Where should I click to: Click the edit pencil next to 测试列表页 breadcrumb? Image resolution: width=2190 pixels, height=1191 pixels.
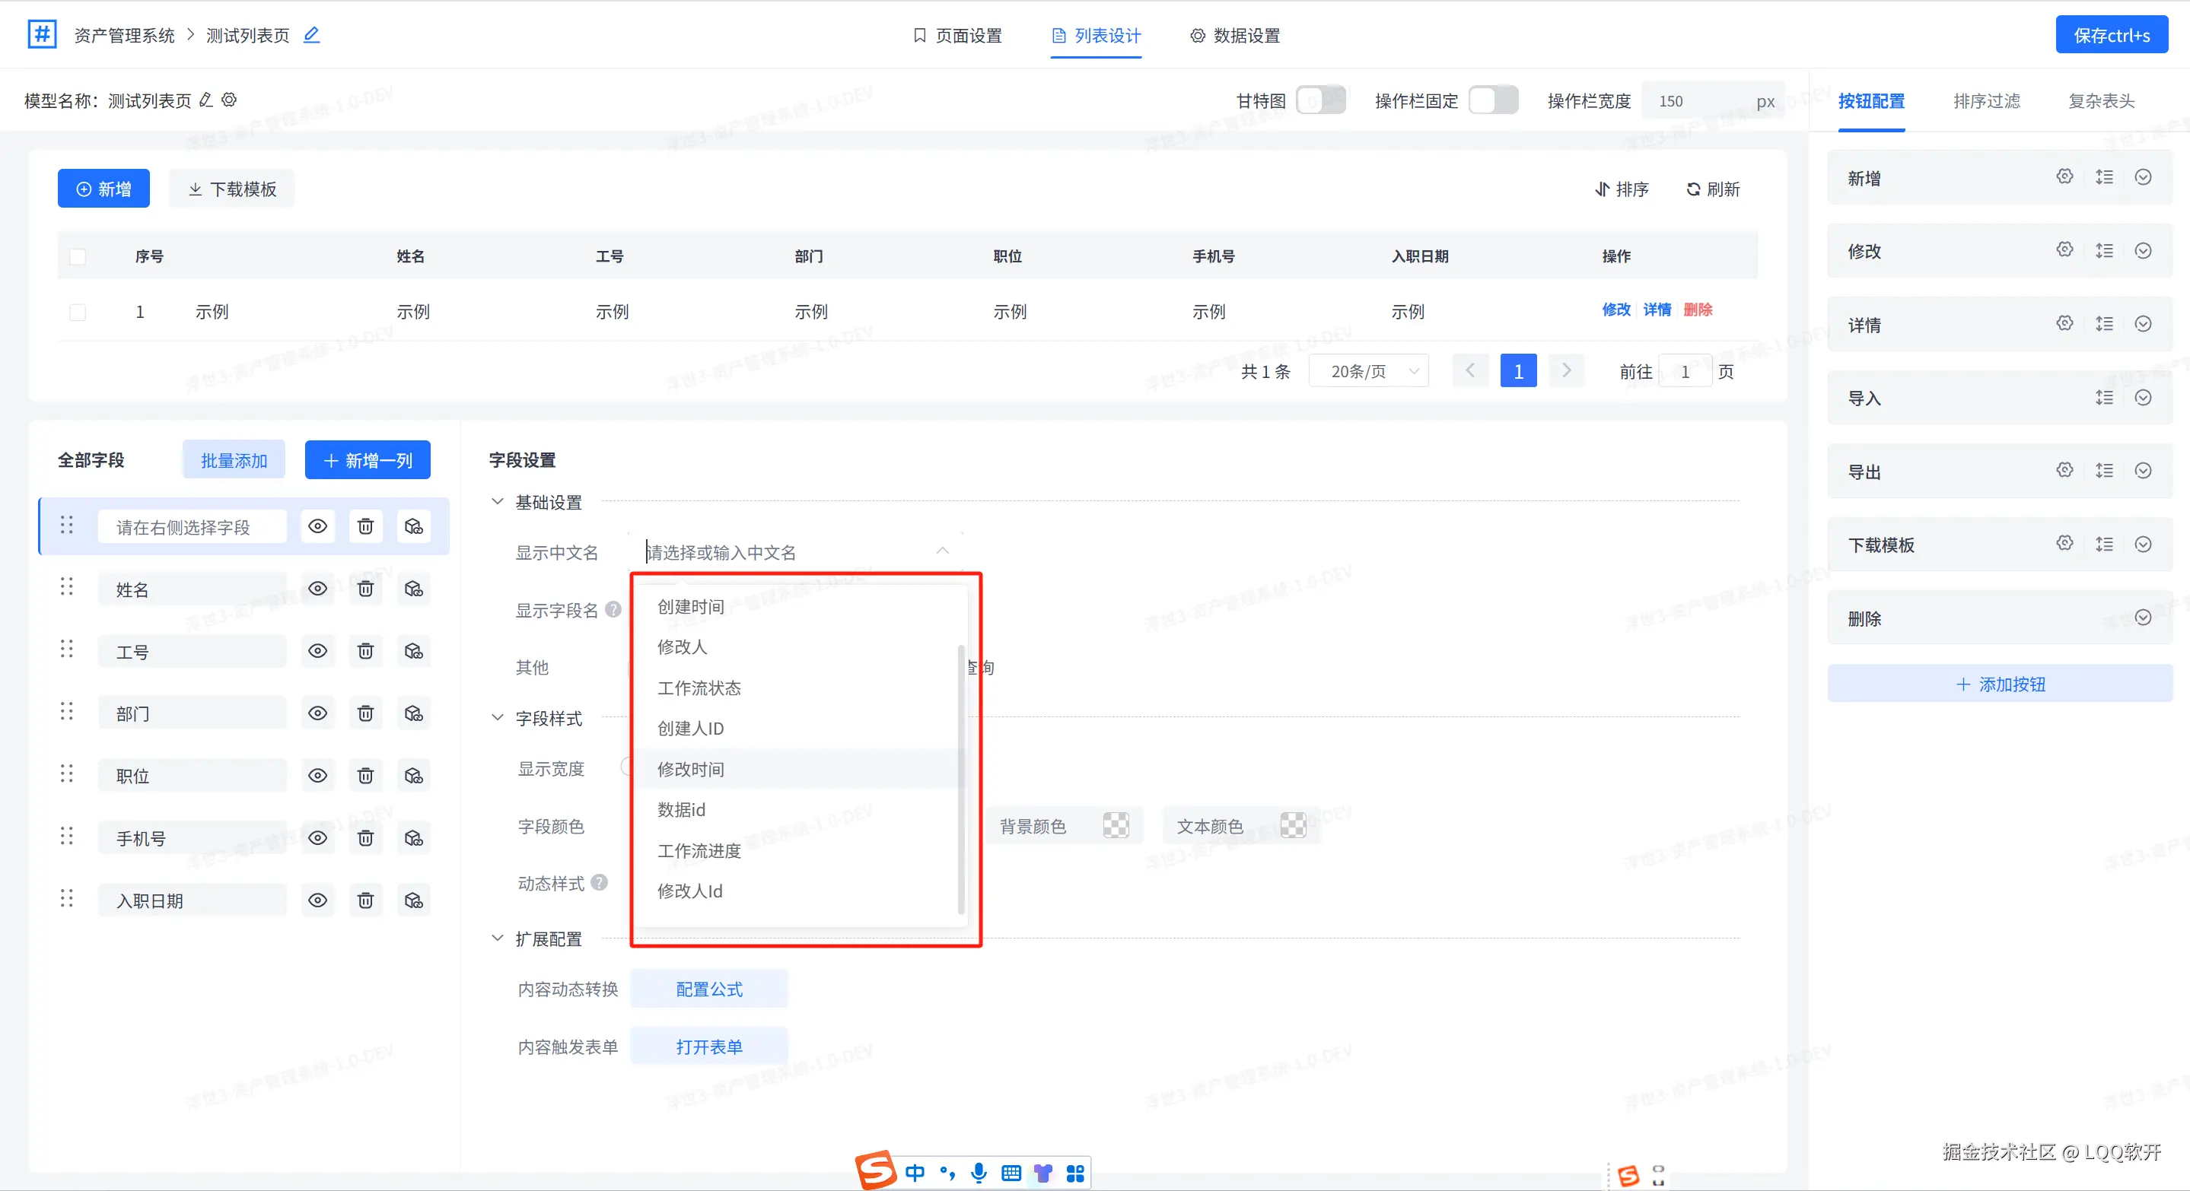point(312,35)
